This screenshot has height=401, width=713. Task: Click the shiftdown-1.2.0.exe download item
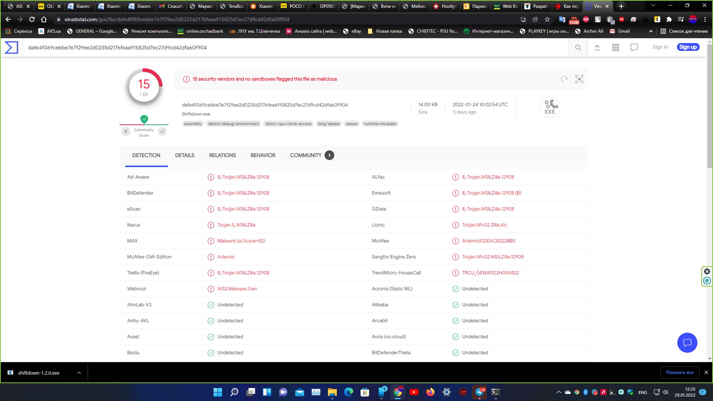pos(39,373)
